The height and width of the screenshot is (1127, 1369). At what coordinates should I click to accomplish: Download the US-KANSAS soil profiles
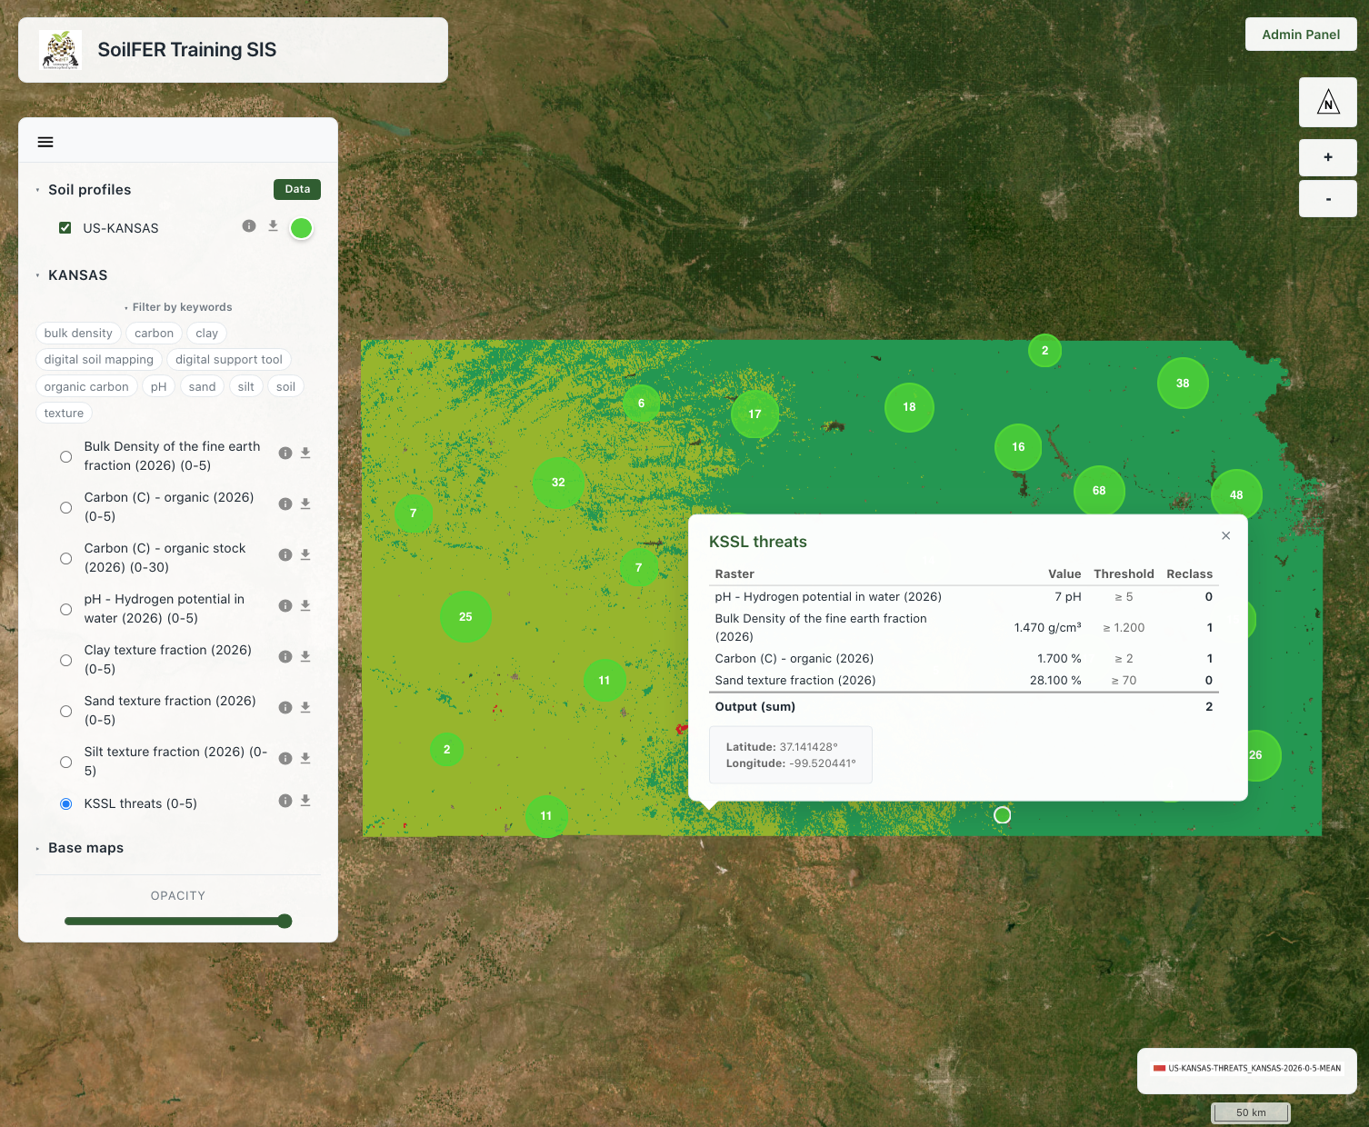tap(273, 226)
